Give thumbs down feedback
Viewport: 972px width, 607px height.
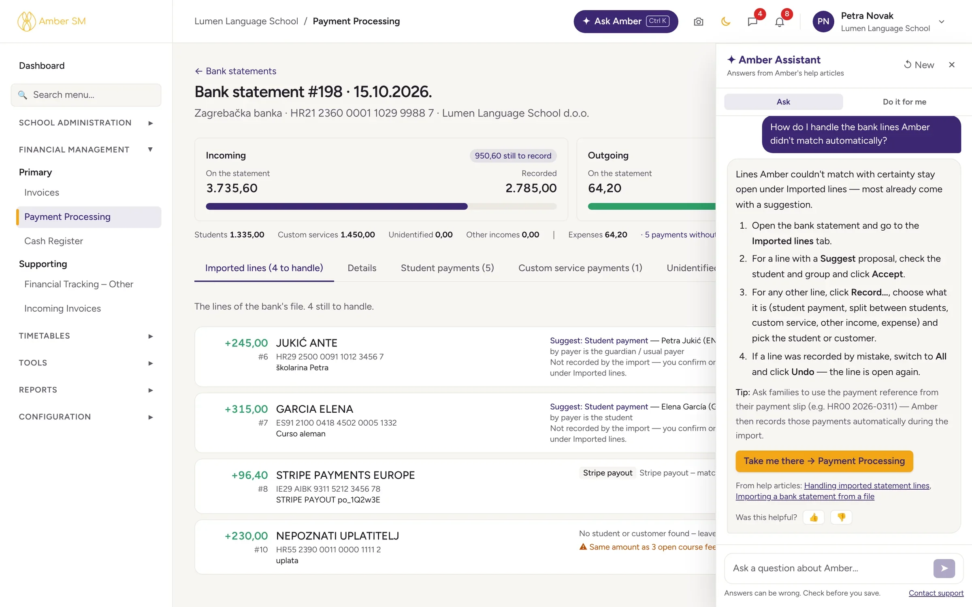point(841,517)
